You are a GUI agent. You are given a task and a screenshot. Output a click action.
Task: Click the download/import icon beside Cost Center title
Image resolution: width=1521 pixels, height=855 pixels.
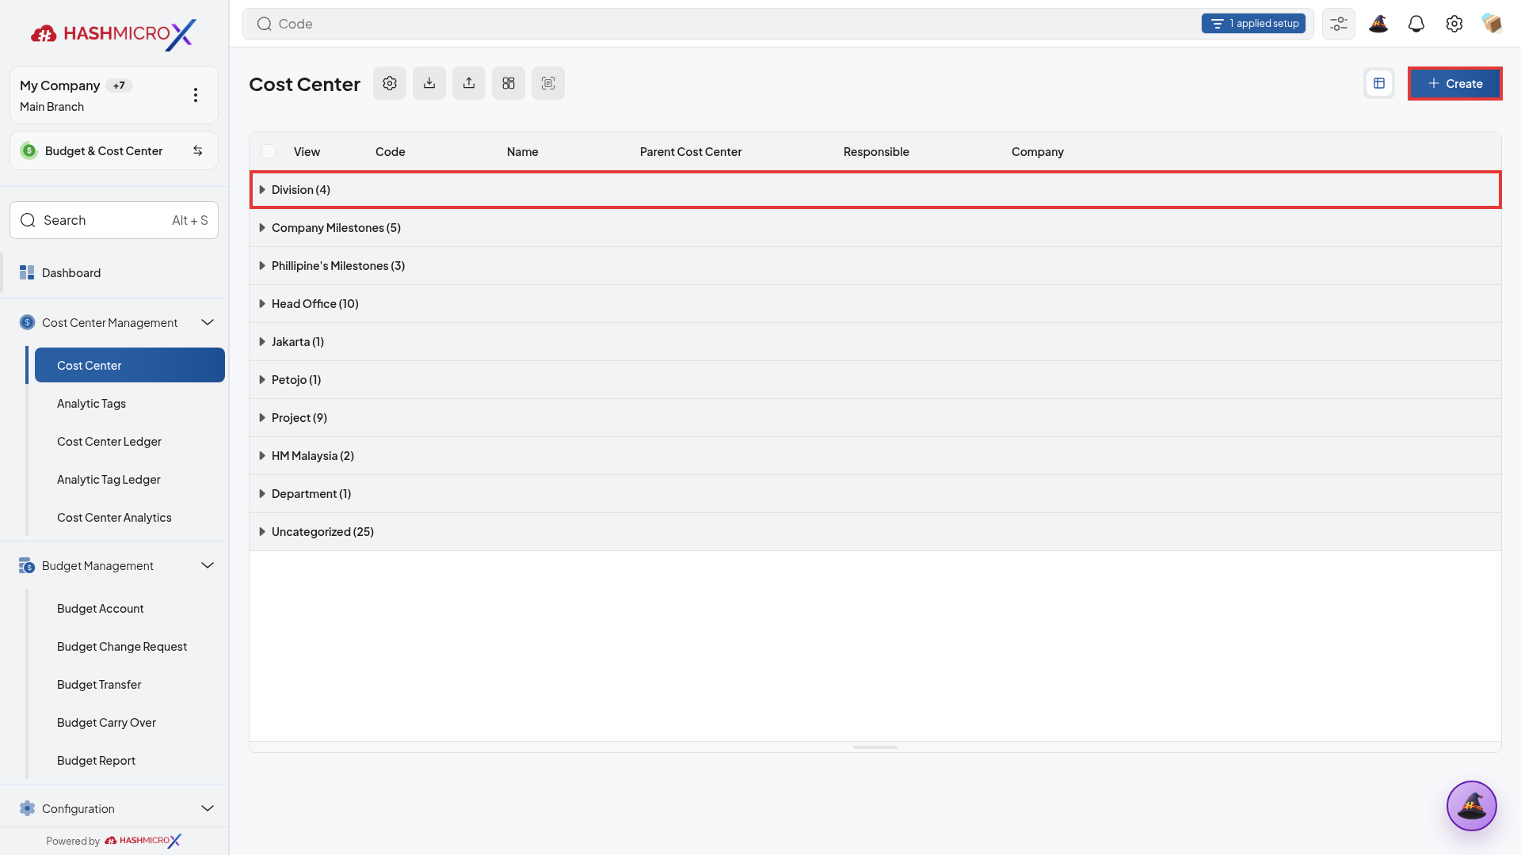click(429, 83)
